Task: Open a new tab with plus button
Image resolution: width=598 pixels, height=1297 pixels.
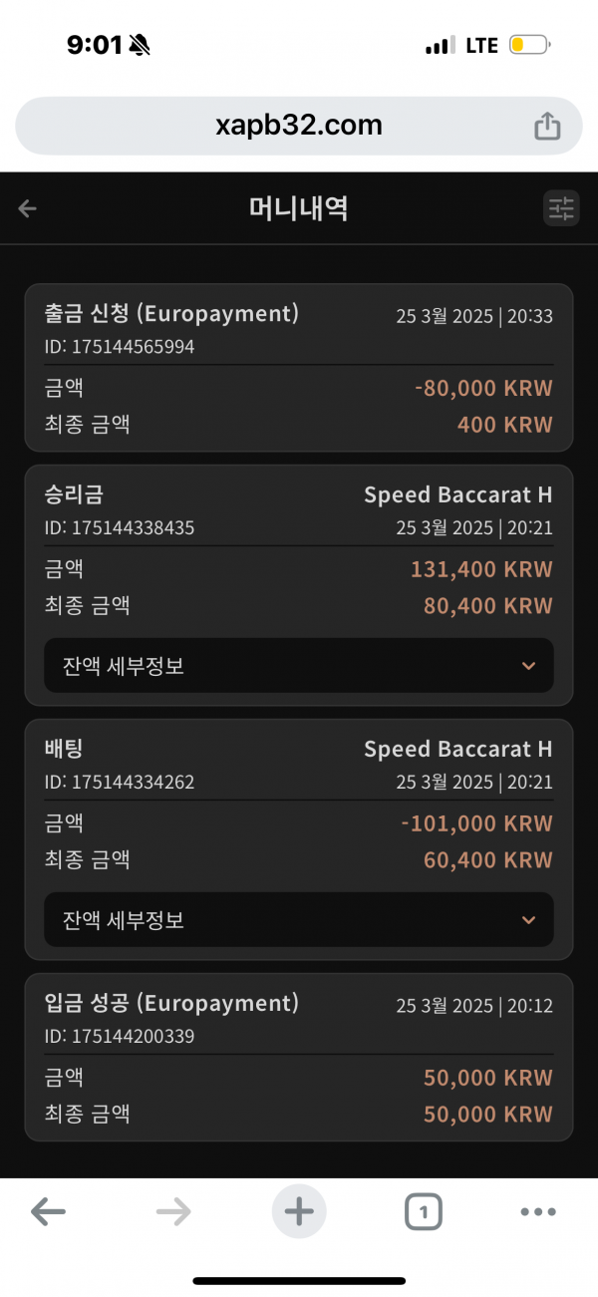Action: coord(299,1212)
